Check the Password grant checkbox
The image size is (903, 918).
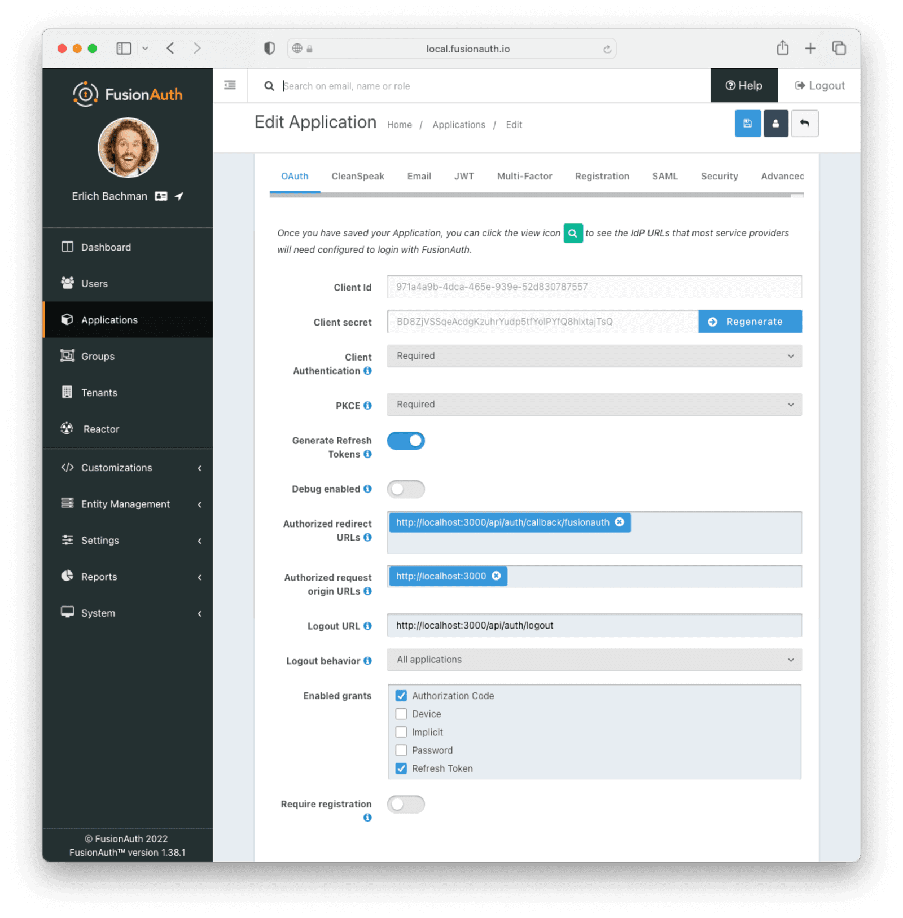401,750
